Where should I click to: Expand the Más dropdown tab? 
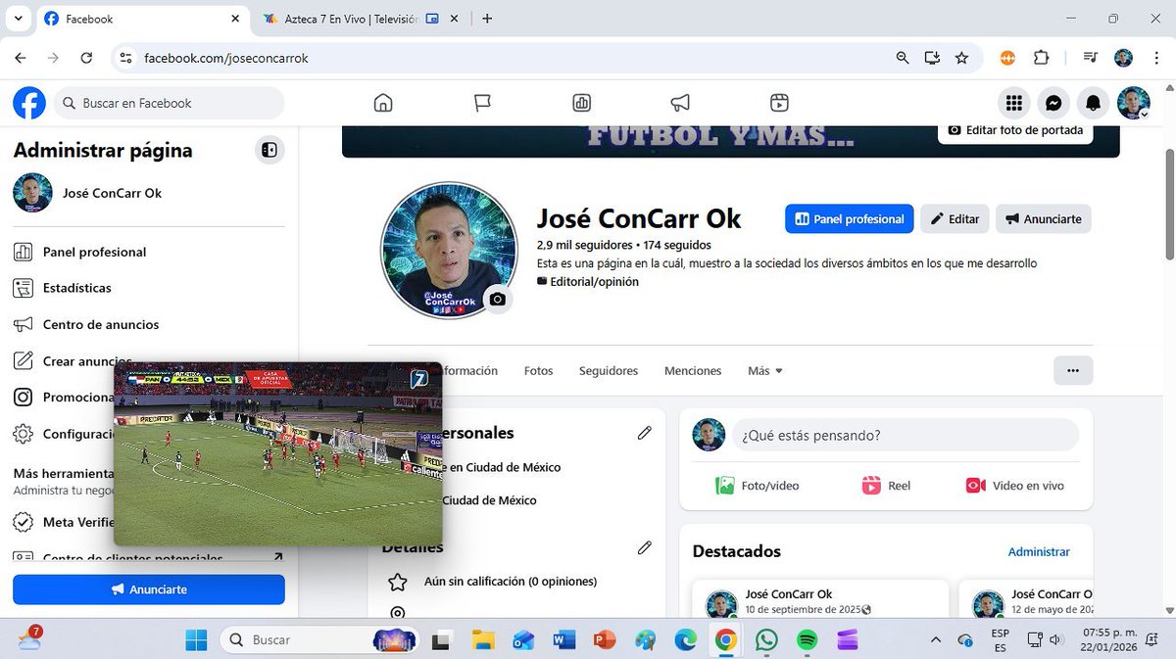pos(765,371)
